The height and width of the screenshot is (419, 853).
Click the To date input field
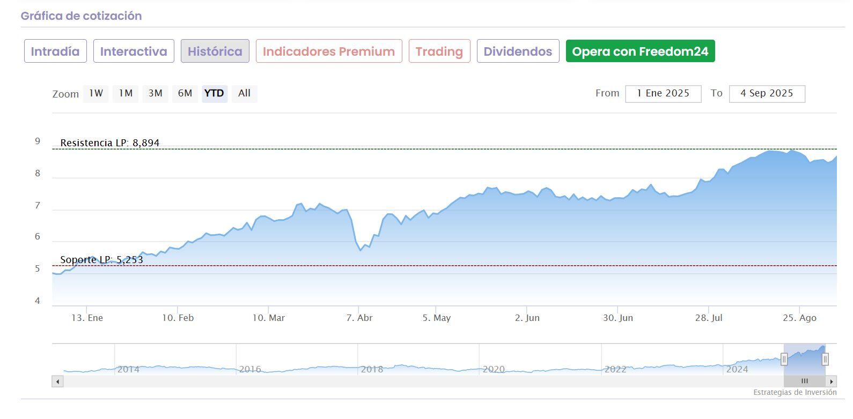pyautogui.click(x=767, y=93)
